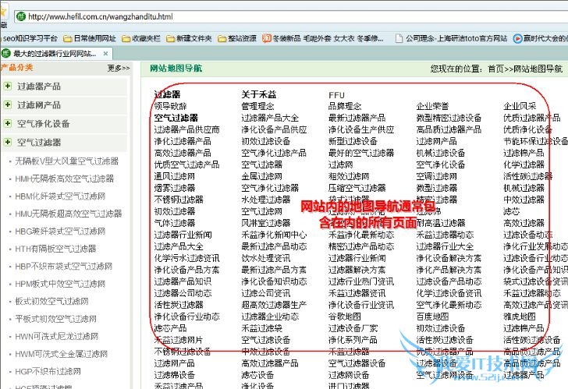Viewport: 568px width, 389px height.
Task: Open the 滤芯产品 sitemap link
Action: pyautogui.click(x=170, y=328)
